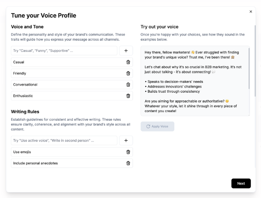Click the preview text scrollbar
261x198 pixels.
point(249,69)
